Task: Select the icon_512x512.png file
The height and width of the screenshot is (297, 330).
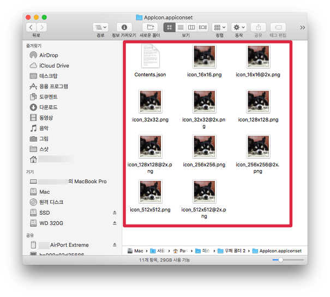Action: coord(150,191)
